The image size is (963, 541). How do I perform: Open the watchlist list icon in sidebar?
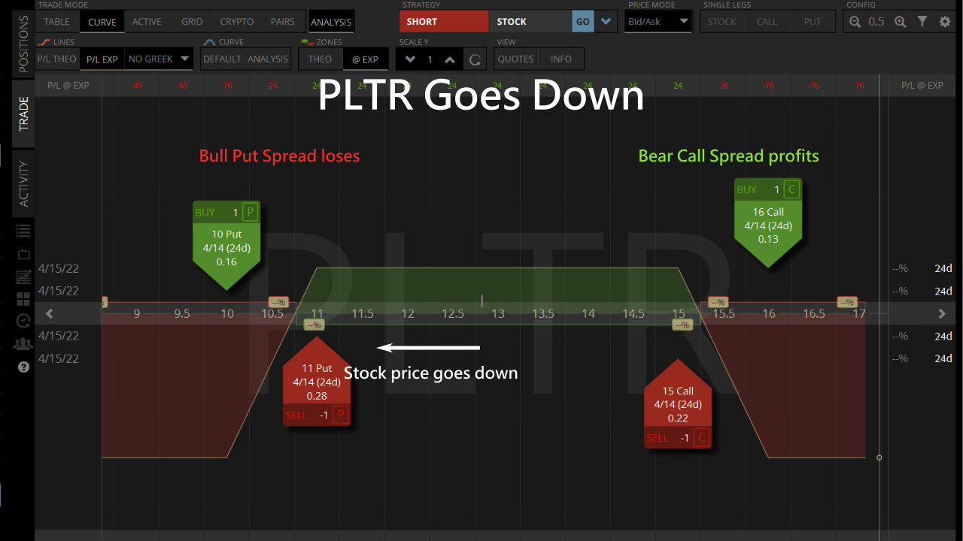point(23,231)
